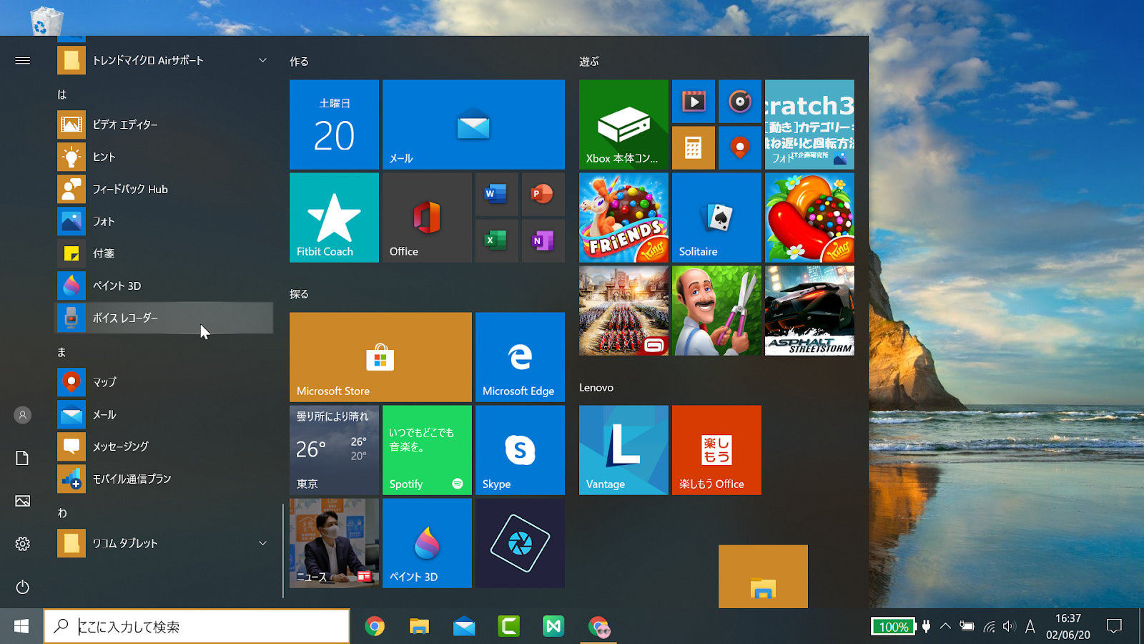Open the user account icon in sidebar

tap(23, 415)
